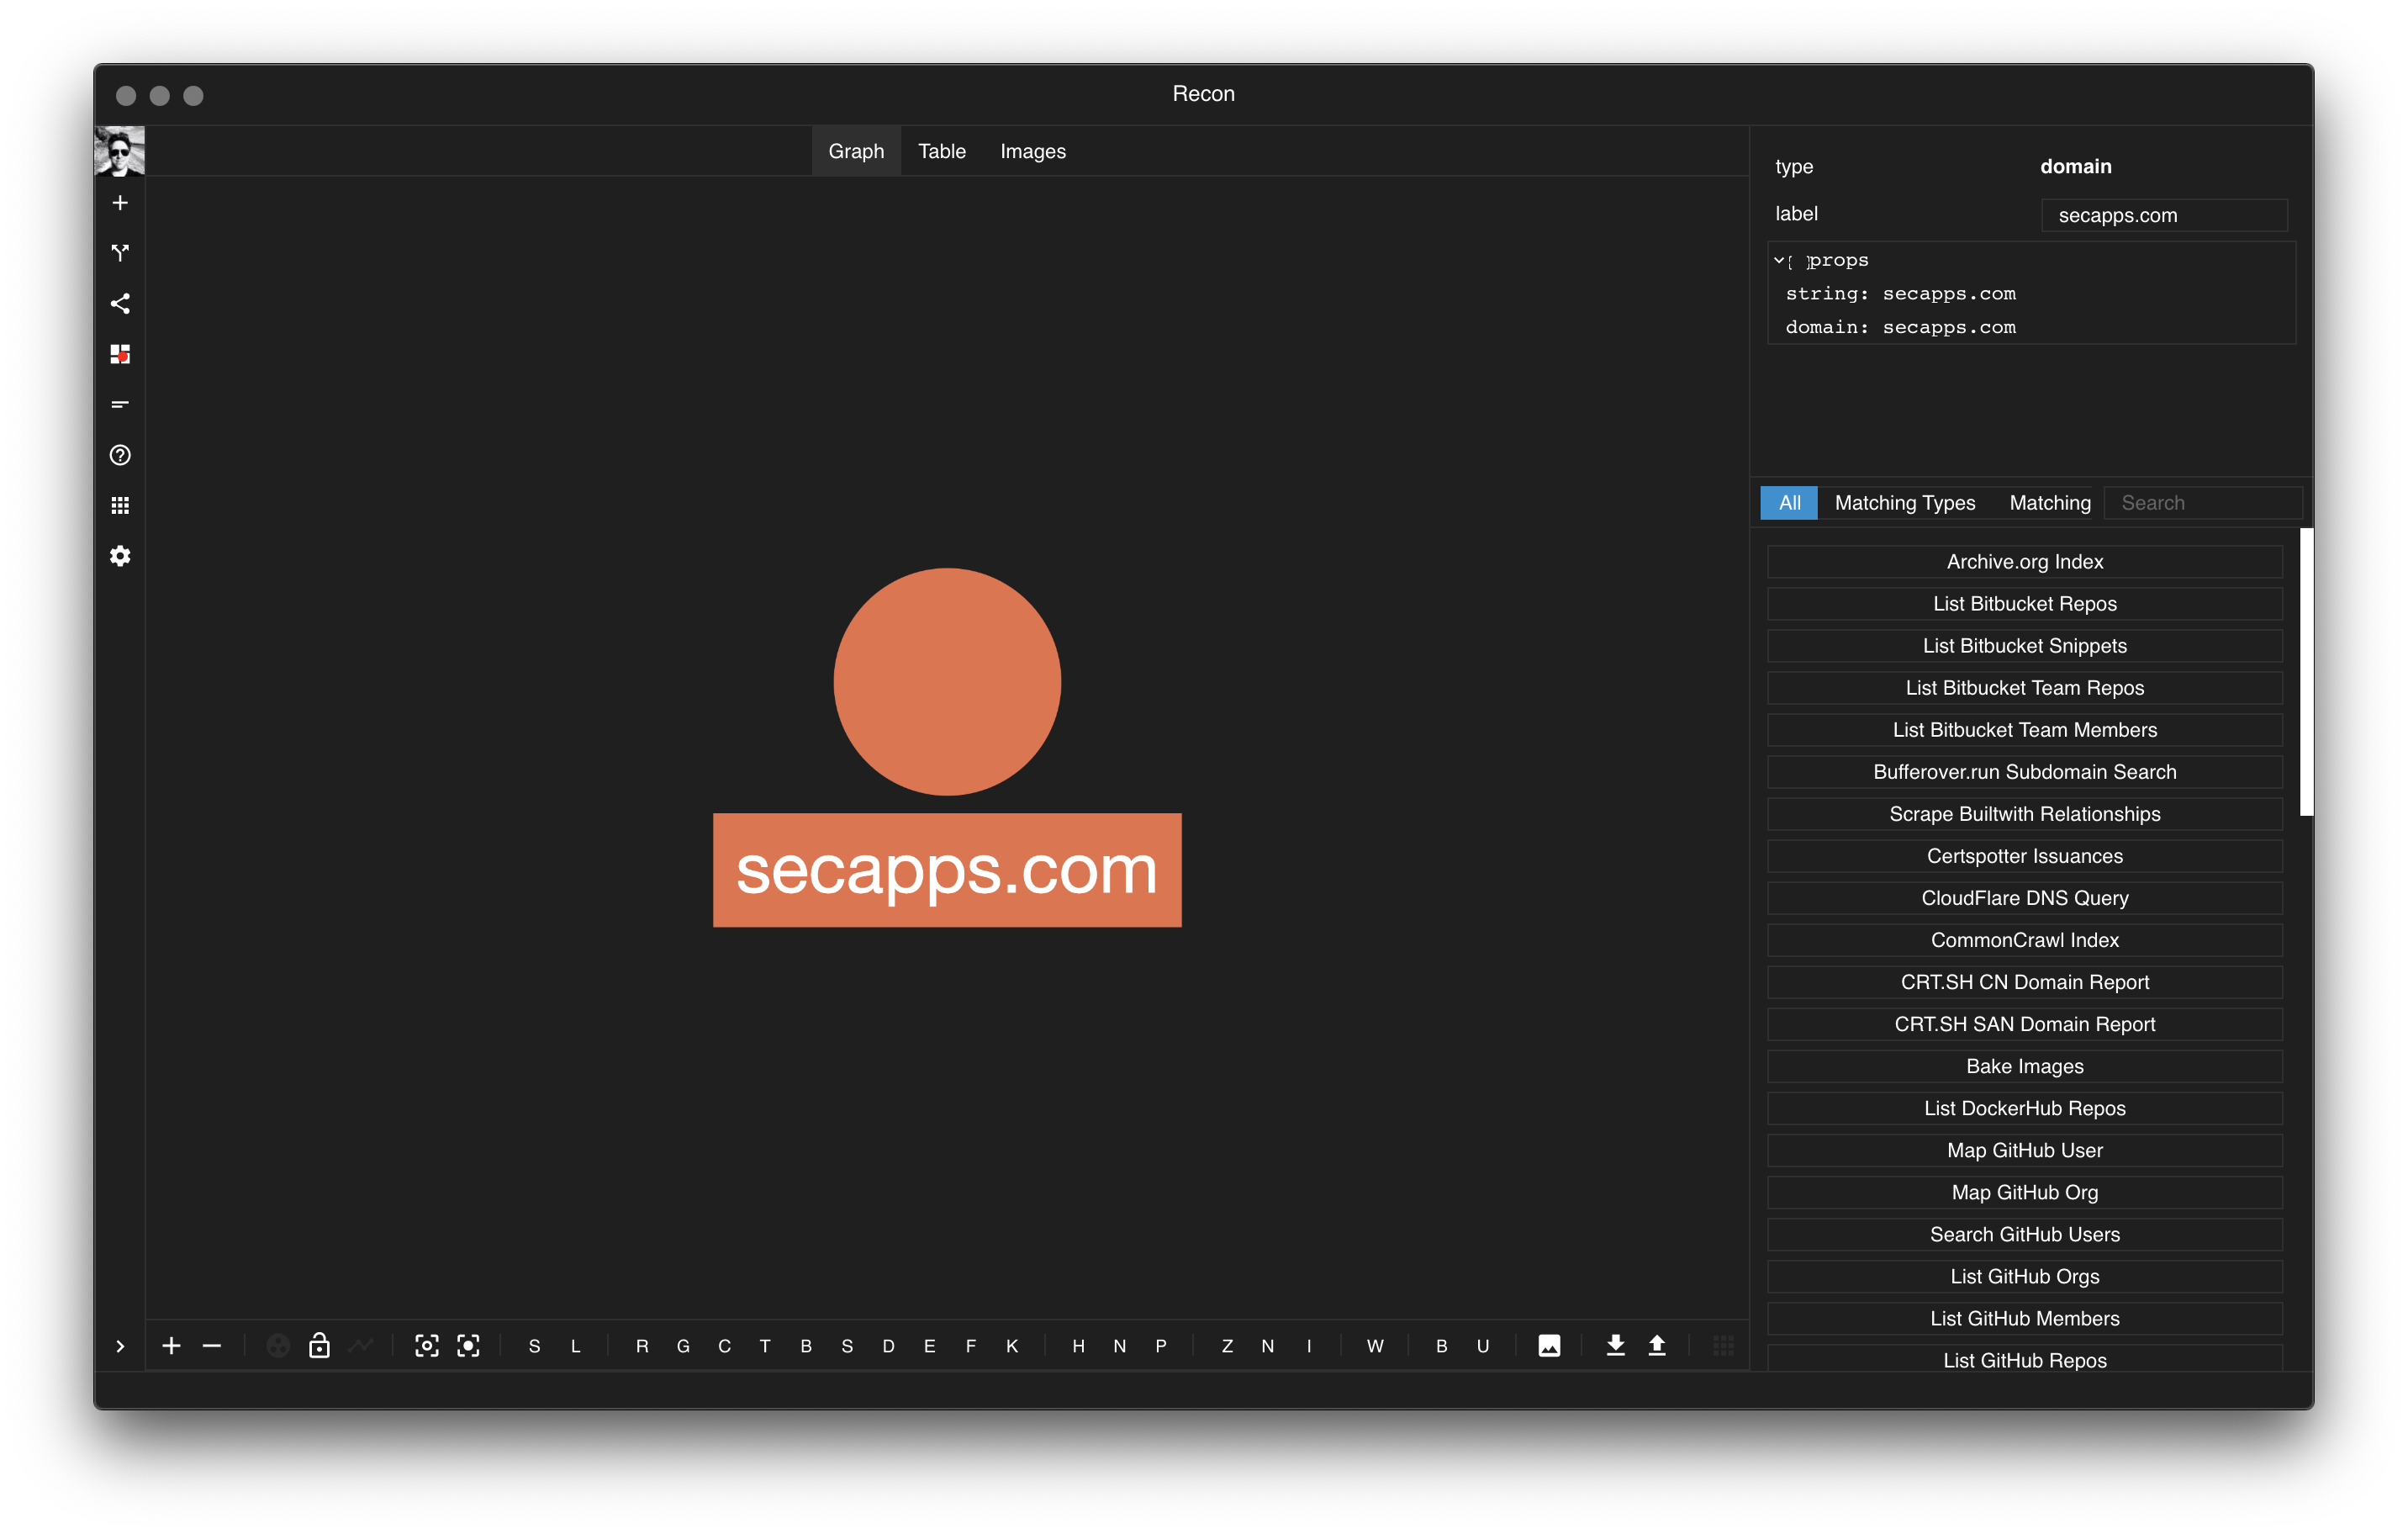Viewport: 2408px width, 1534px height.
Task: Open settings gear in left sidebar
Action: point(120,556)
